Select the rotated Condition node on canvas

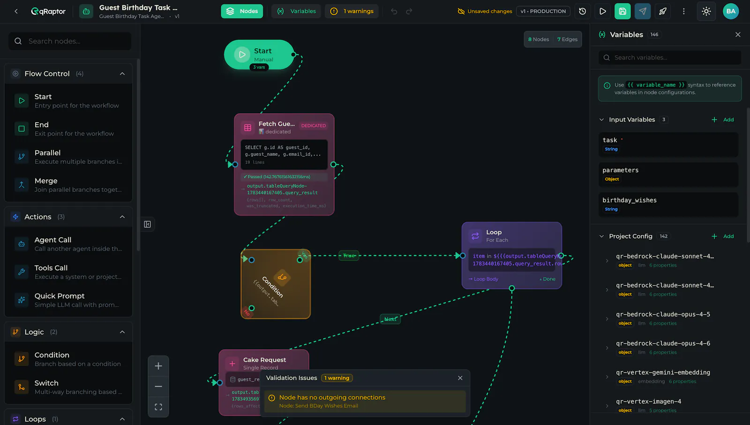(276, 284)
